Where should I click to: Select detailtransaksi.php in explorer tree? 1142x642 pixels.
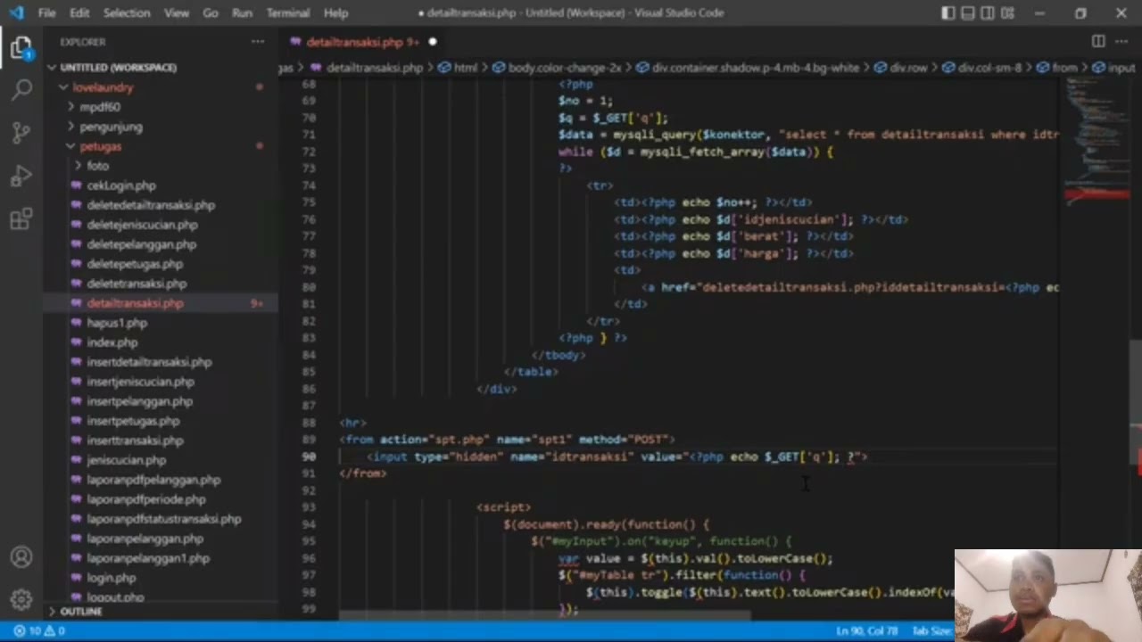(135, 303)
